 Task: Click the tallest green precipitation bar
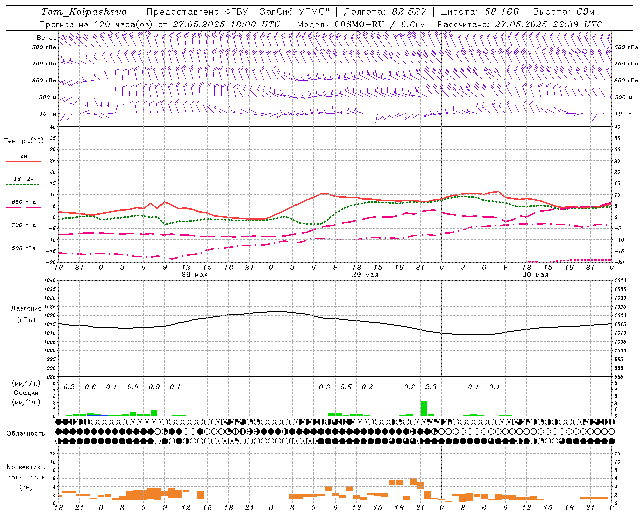tap(424, 408)
